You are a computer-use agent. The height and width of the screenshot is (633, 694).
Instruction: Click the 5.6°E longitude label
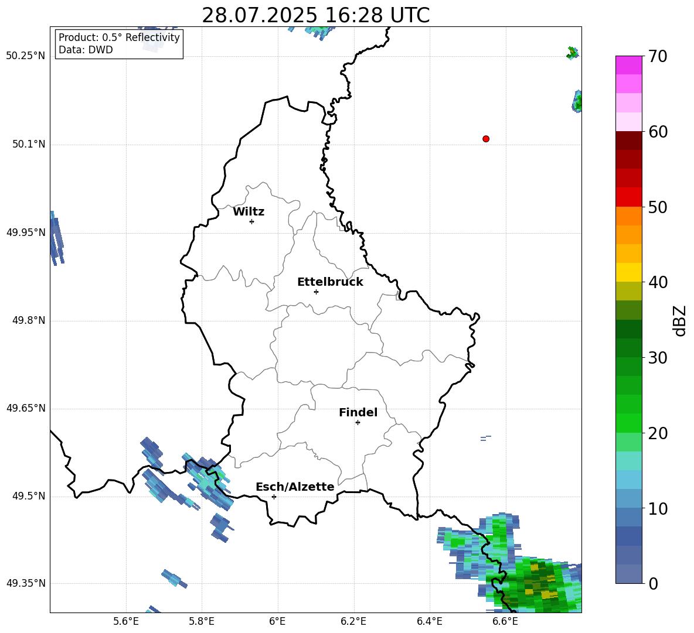point(126,621)
